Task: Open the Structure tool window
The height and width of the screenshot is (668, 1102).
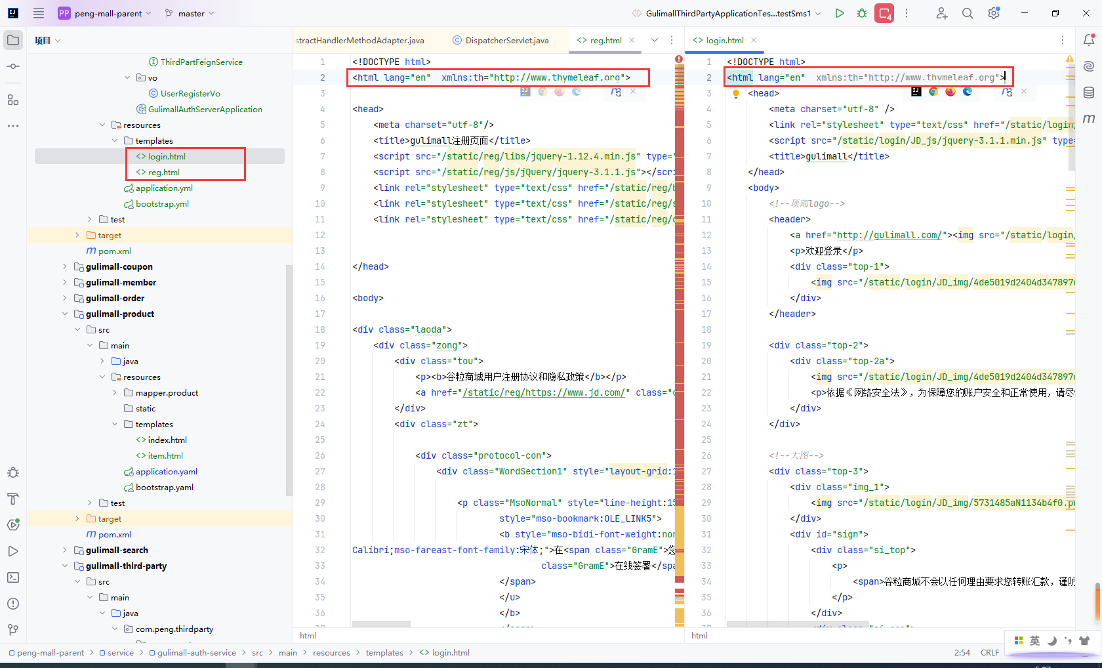Action: 13,100
